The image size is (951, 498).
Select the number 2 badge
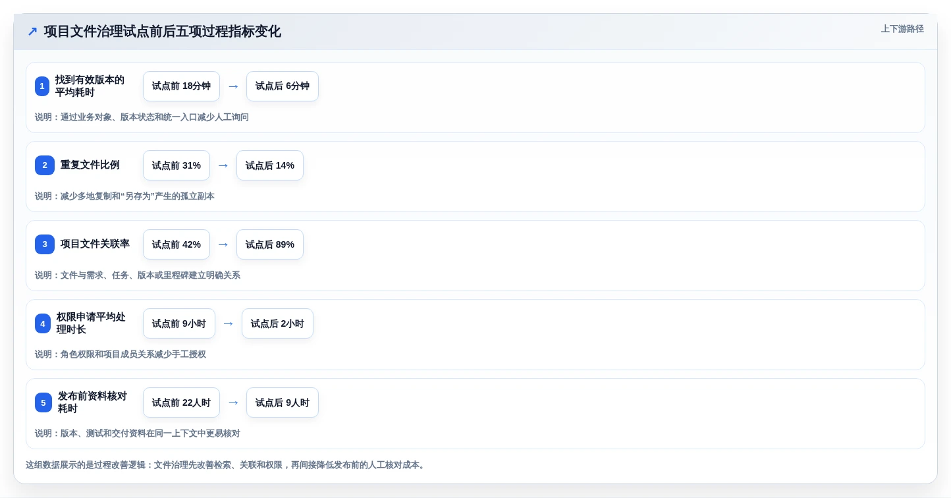45,165
